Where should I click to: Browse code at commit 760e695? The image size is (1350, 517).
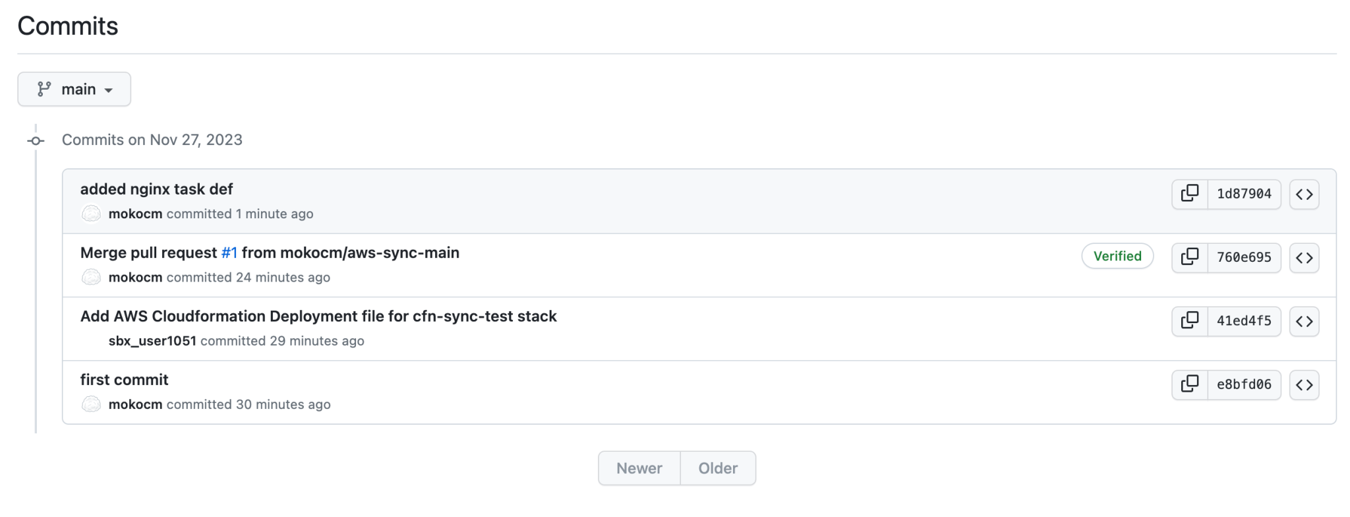1304,257
